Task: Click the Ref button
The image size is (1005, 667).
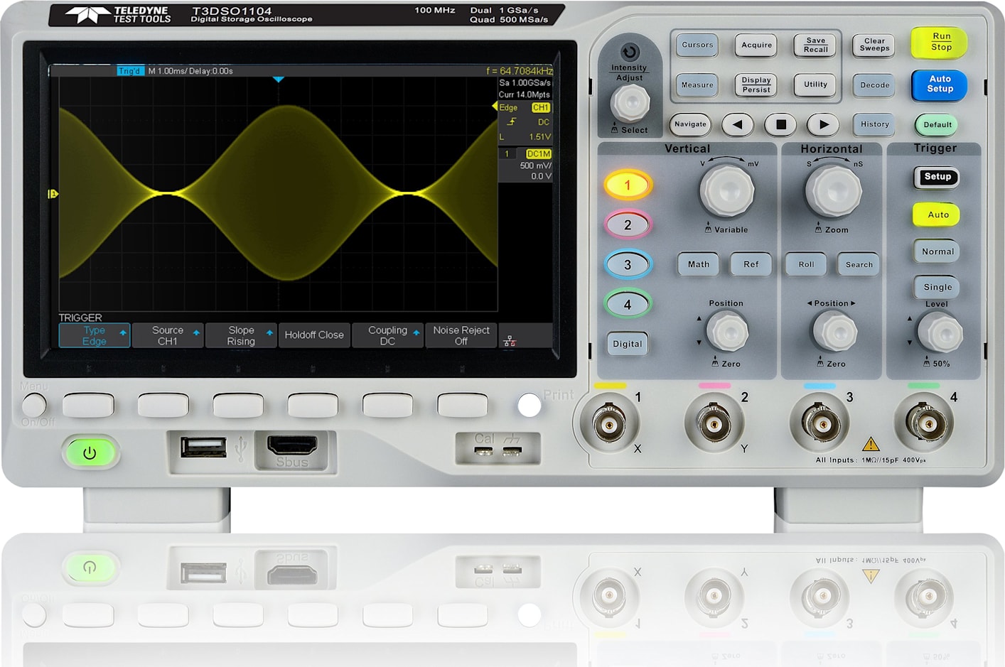Action: point(751,264)
